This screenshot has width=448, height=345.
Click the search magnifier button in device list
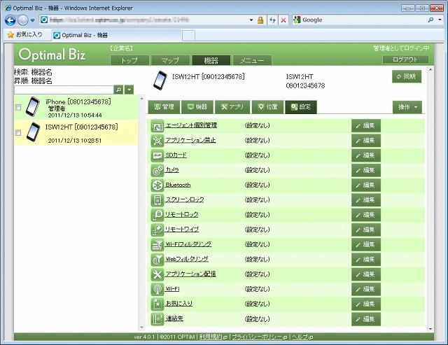[118, 90]
